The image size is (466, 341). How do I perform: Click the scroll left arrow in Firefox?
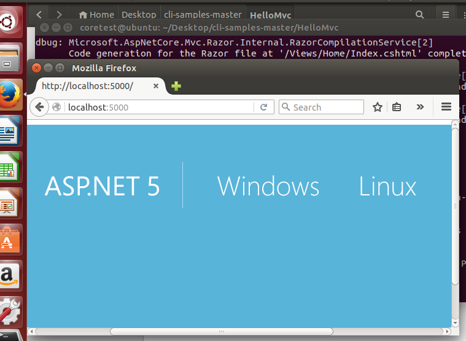click(31, 331)
